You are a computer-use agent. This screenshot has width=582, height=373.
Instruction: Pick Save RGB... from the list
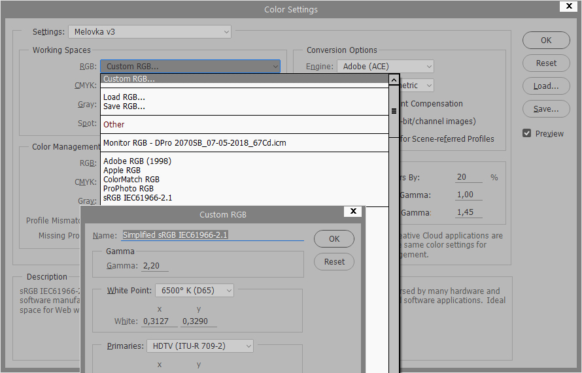click(x=124, y=106)
